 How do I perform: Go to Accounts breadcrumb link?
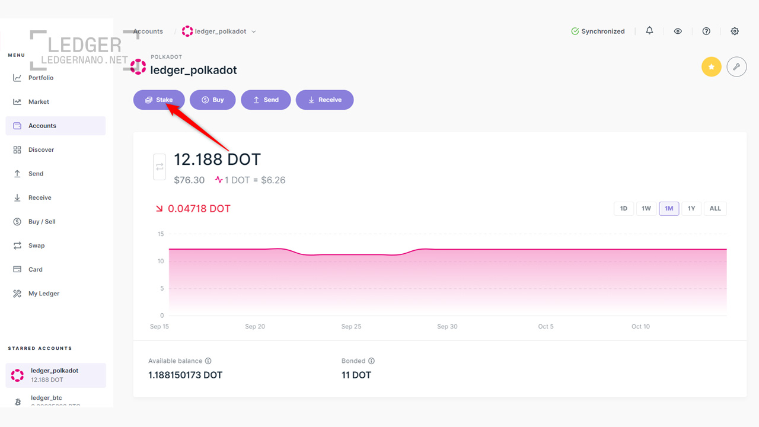coord(148,31)
